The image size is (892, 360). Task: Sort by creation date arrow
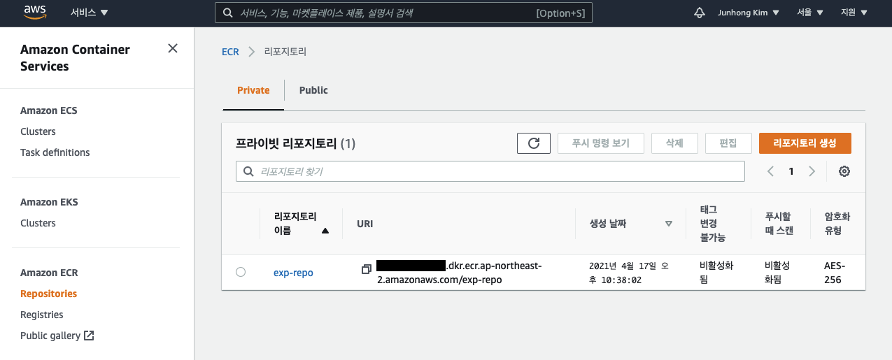point(668,224)
